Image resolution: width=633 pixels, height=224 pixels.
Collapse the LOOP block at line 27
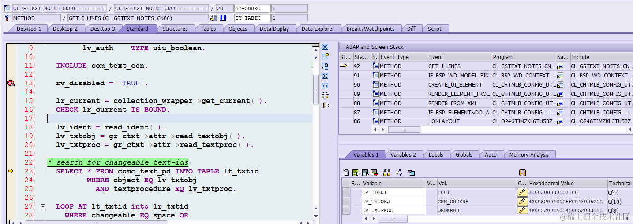pyautogui.click(x=43, y=206)
